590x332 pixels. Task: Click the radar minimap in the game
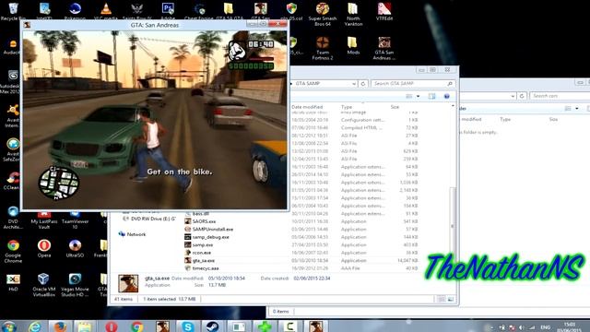59,183
